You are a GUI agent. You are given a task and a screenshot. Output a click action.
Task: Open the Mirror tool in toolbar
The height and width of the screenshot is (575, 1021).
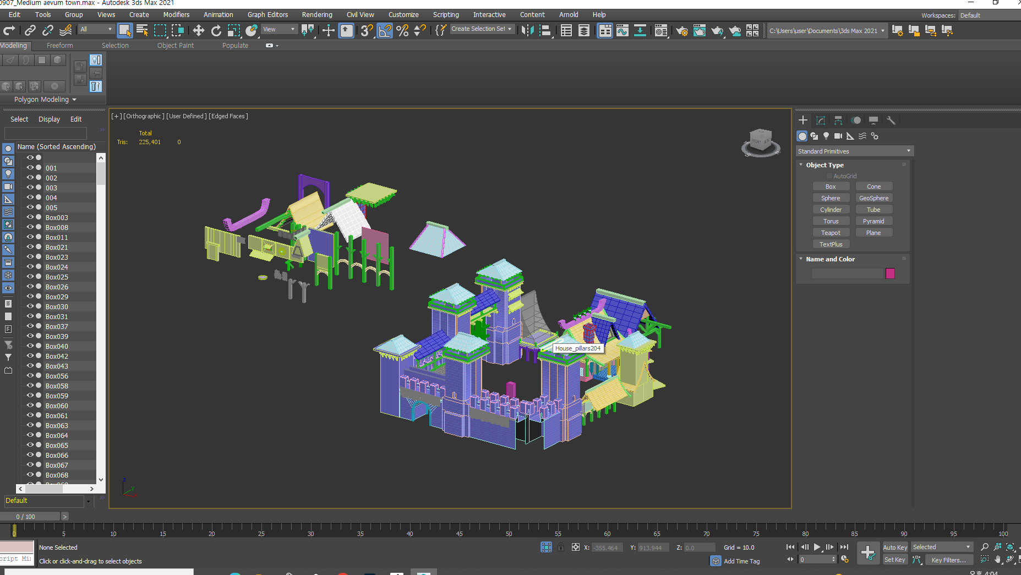(527, 30)
